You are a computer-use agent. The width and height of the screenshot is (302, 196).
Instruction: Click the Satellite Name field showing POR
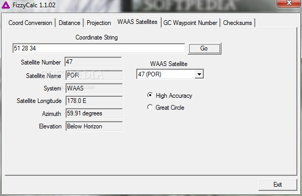point(94,75)
